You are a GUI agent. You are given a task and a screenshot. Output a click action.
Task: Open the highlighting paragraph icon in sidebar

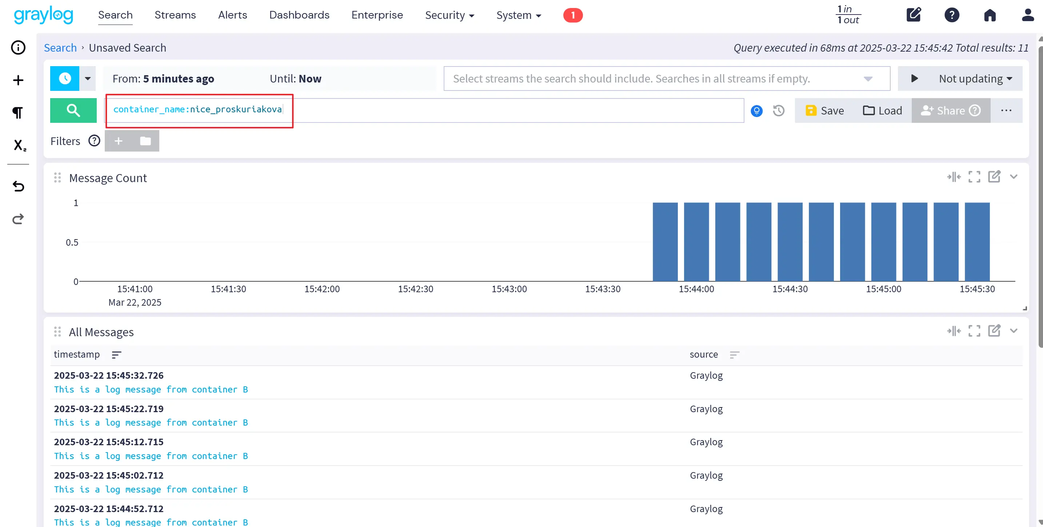coord(18,113)
